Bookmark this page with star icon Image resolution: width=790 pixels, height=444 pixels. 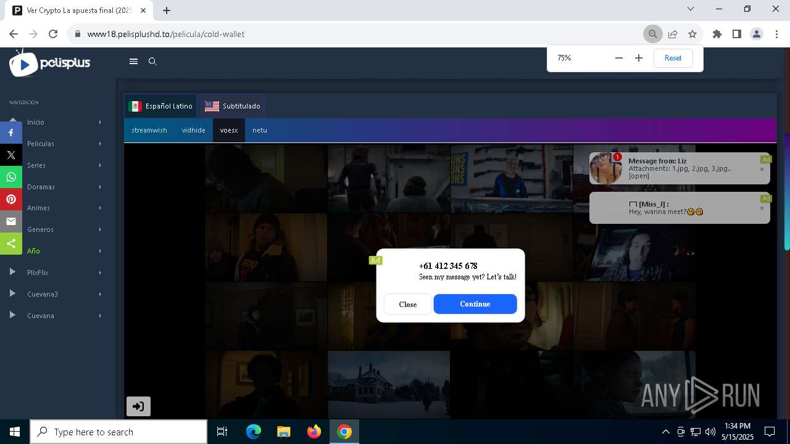[x=692, y=34]
